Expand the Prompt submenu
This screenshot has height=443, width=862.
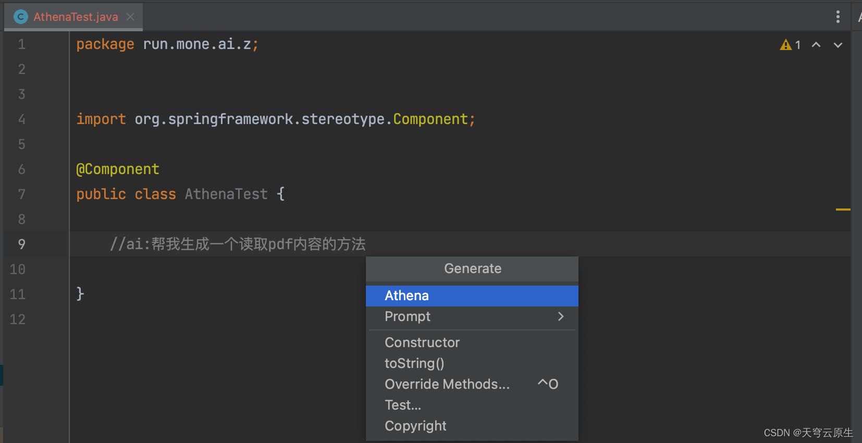tap(561, 316)
